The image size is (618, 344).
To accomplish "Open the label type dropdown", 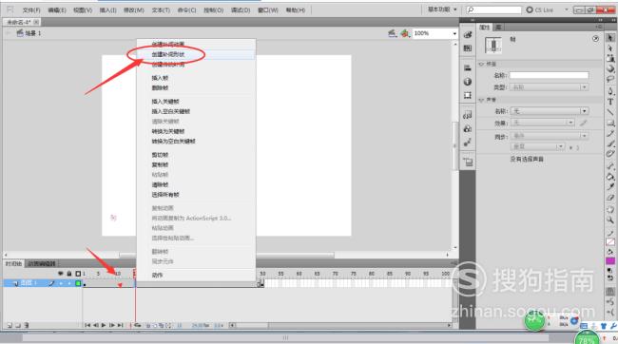I will pos(549,87).
